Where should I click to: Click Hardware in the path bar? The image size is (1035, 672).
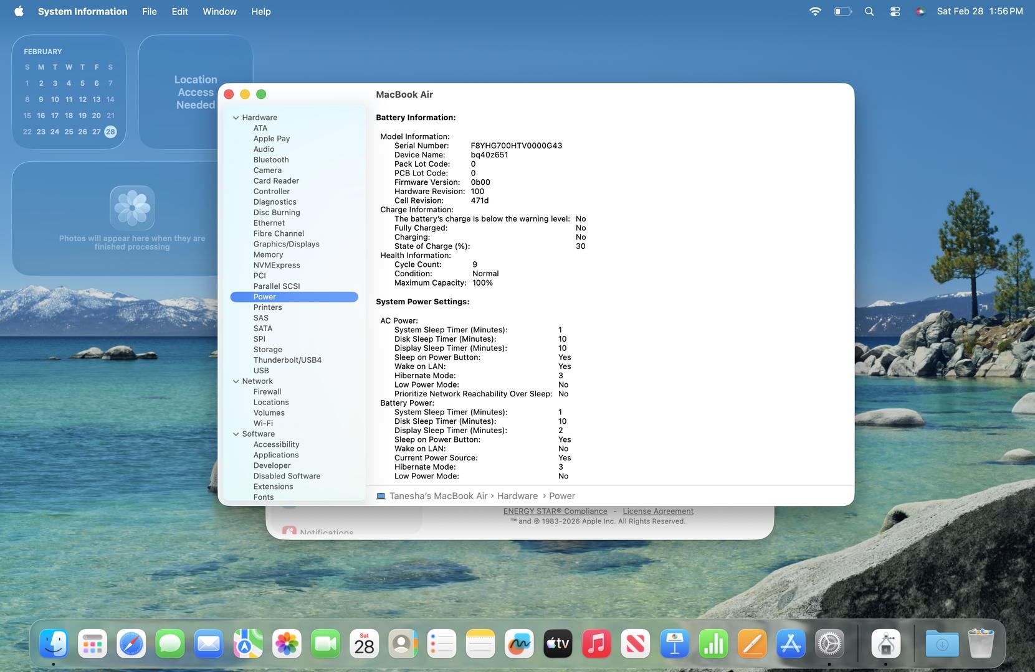point(517,496)
